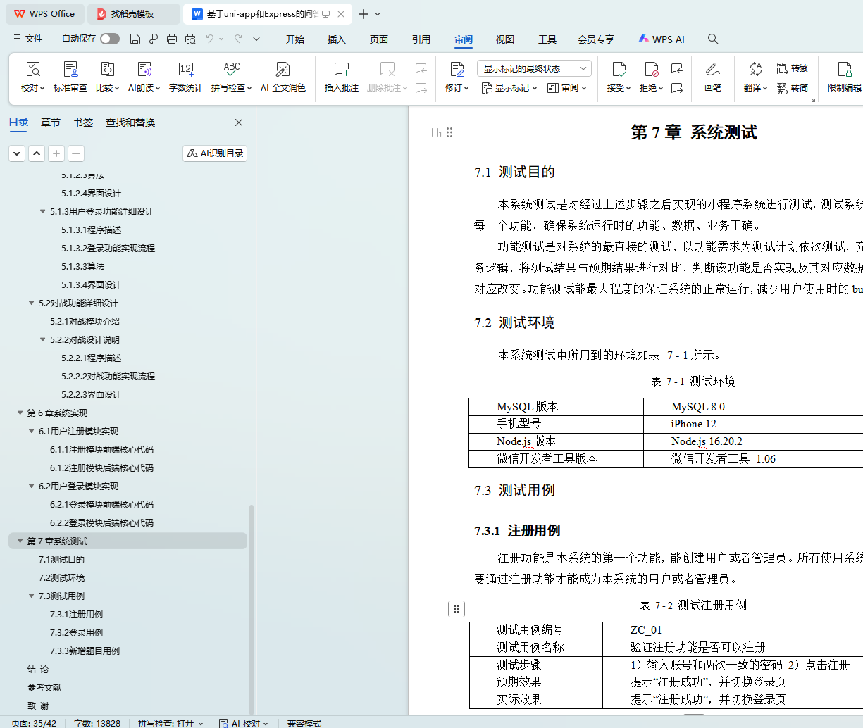Click the print icon in quick toolbar
Screen dimensions: 863x728
172,39
